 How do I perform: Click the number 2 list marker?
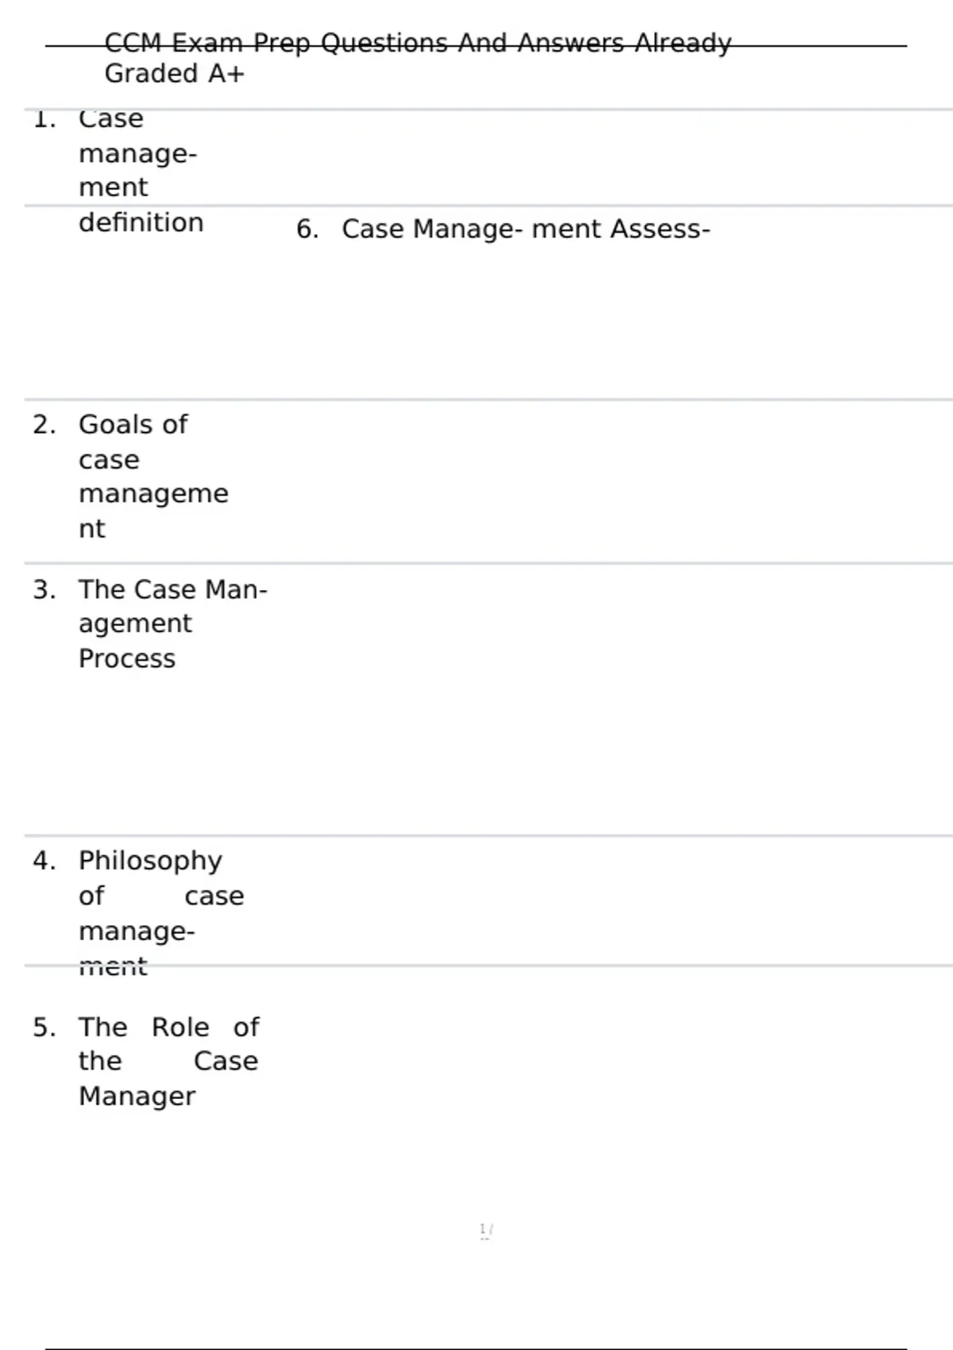click(44, 425)
